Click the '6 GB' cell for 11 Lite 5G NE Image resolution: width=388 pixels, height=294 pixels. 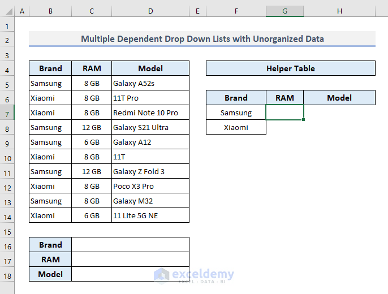(x=92, y=215)
